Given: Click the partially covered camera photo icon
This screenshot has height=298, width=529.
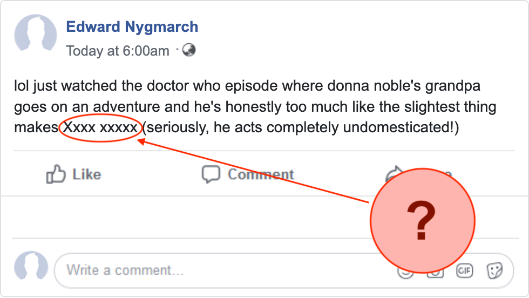Looking at the screenshot, I should click(435, 274).
